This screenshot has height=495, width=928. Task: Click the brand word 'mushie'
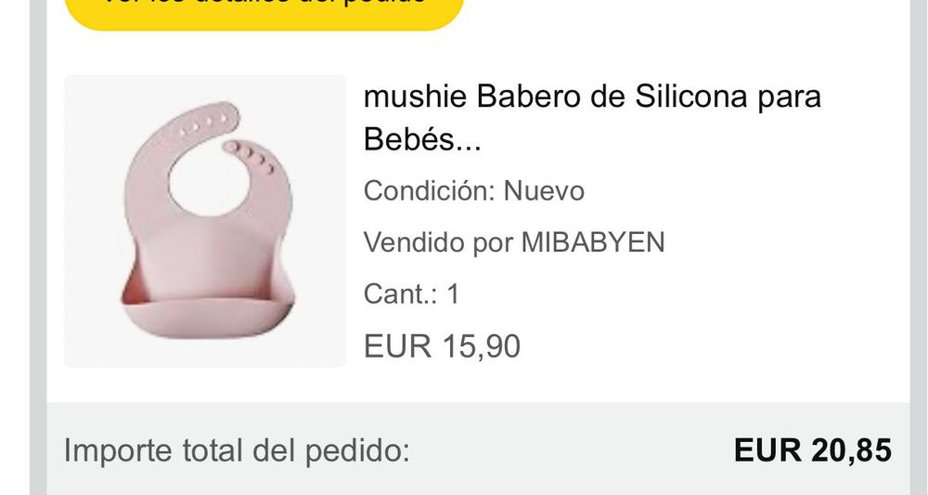coord(415,97)
